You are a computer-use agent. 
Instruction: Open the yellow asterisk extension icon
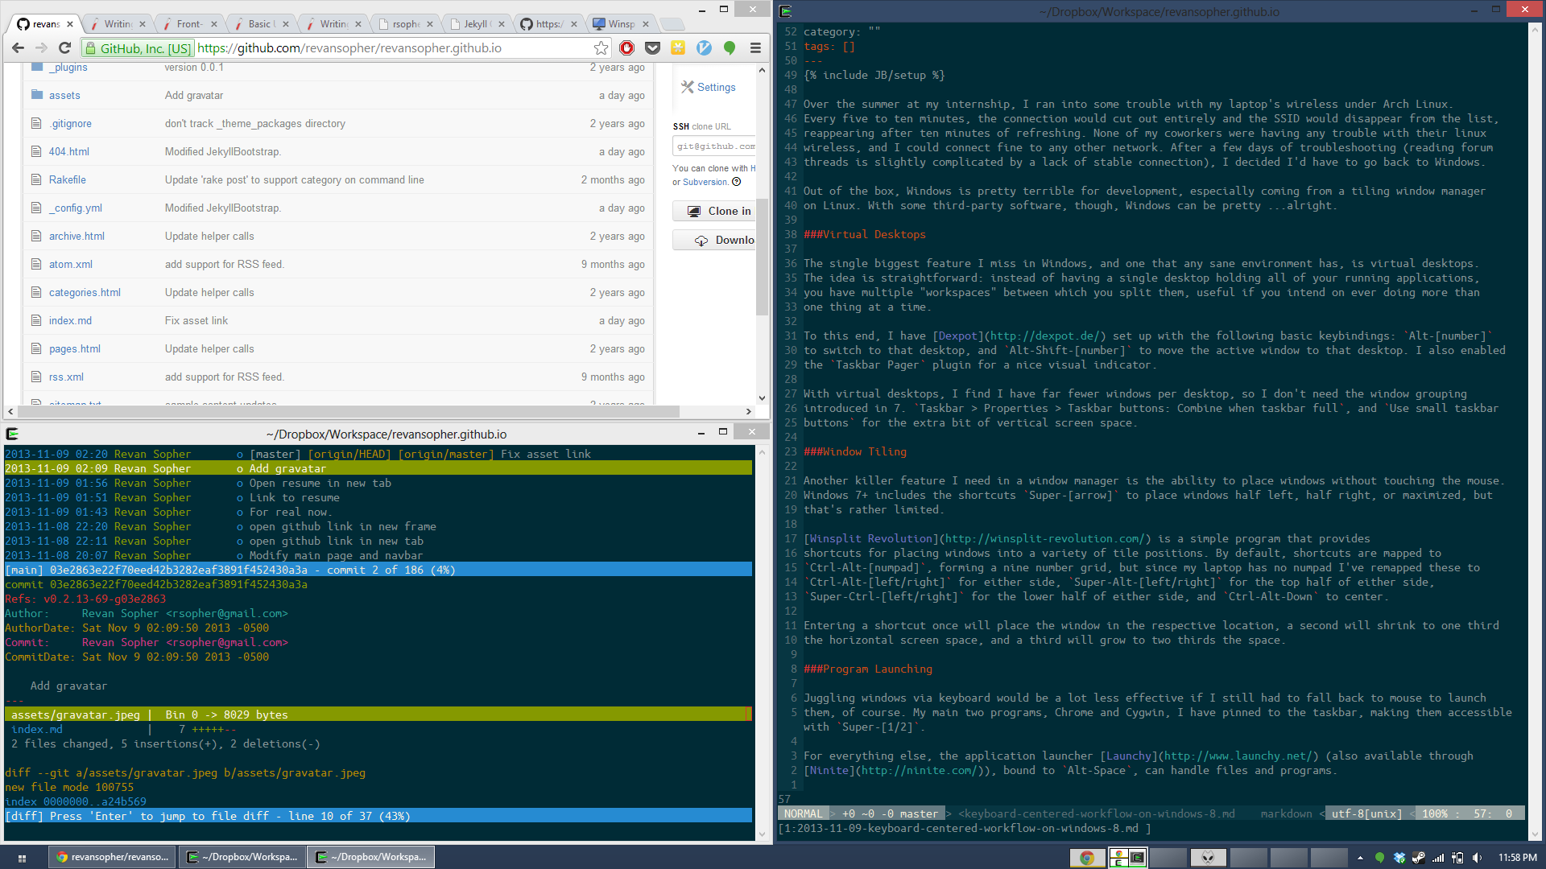point(678,48)
